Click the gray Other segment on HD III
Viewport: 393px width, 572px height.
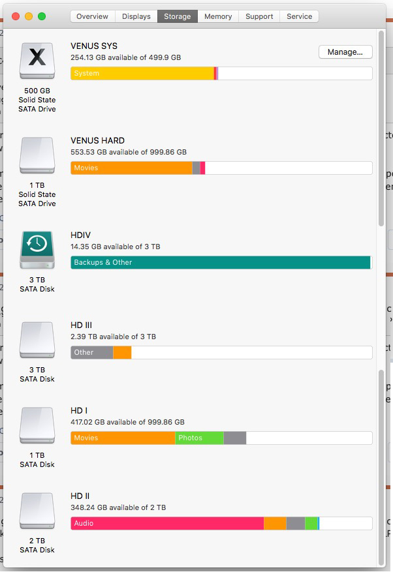(92, 353)
